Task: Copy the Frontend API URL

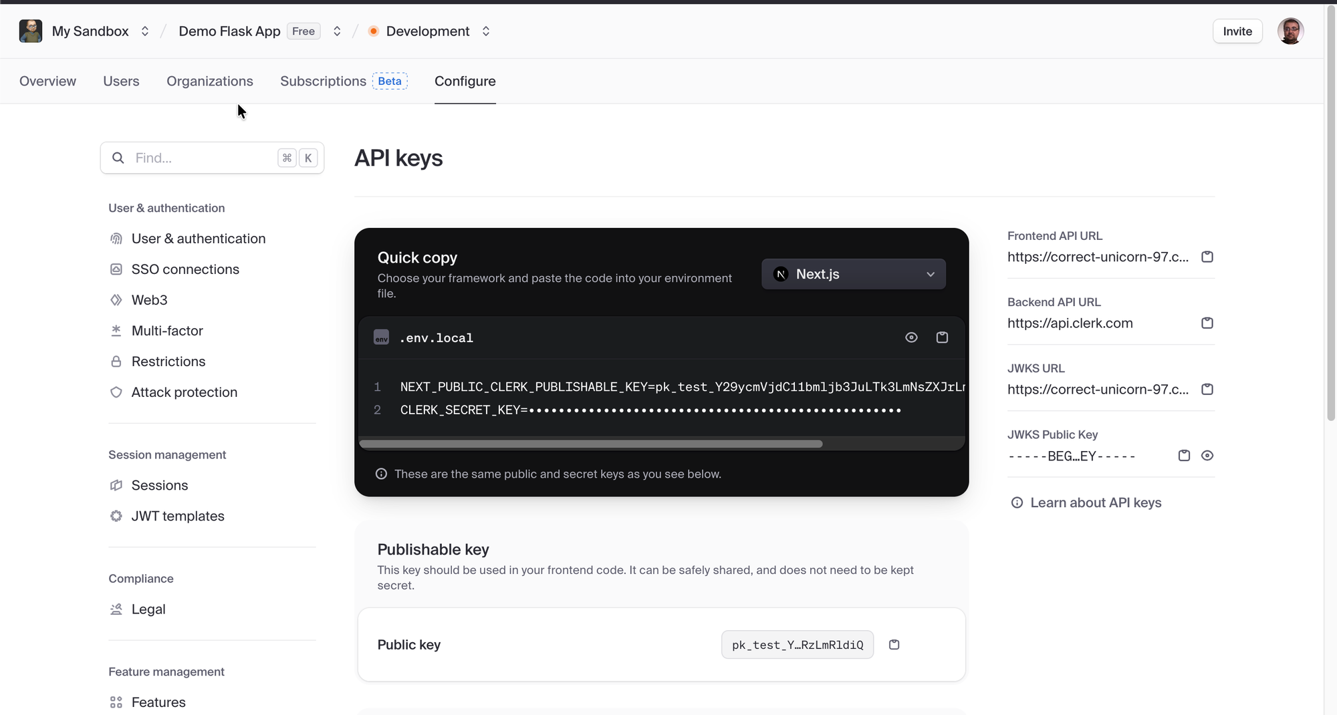Action: click(x=1207, y=257)
